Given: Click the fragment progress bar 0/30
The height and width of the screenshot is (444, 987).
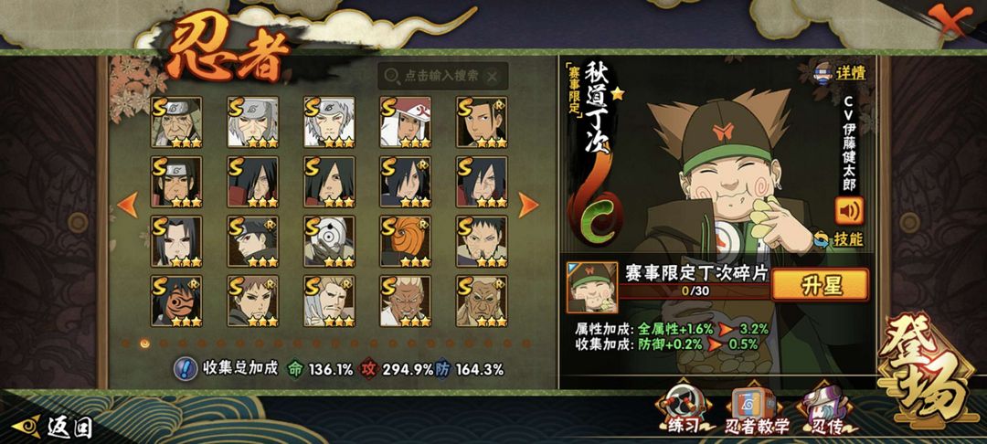Looking at the screenshot, I should (695, 291).
